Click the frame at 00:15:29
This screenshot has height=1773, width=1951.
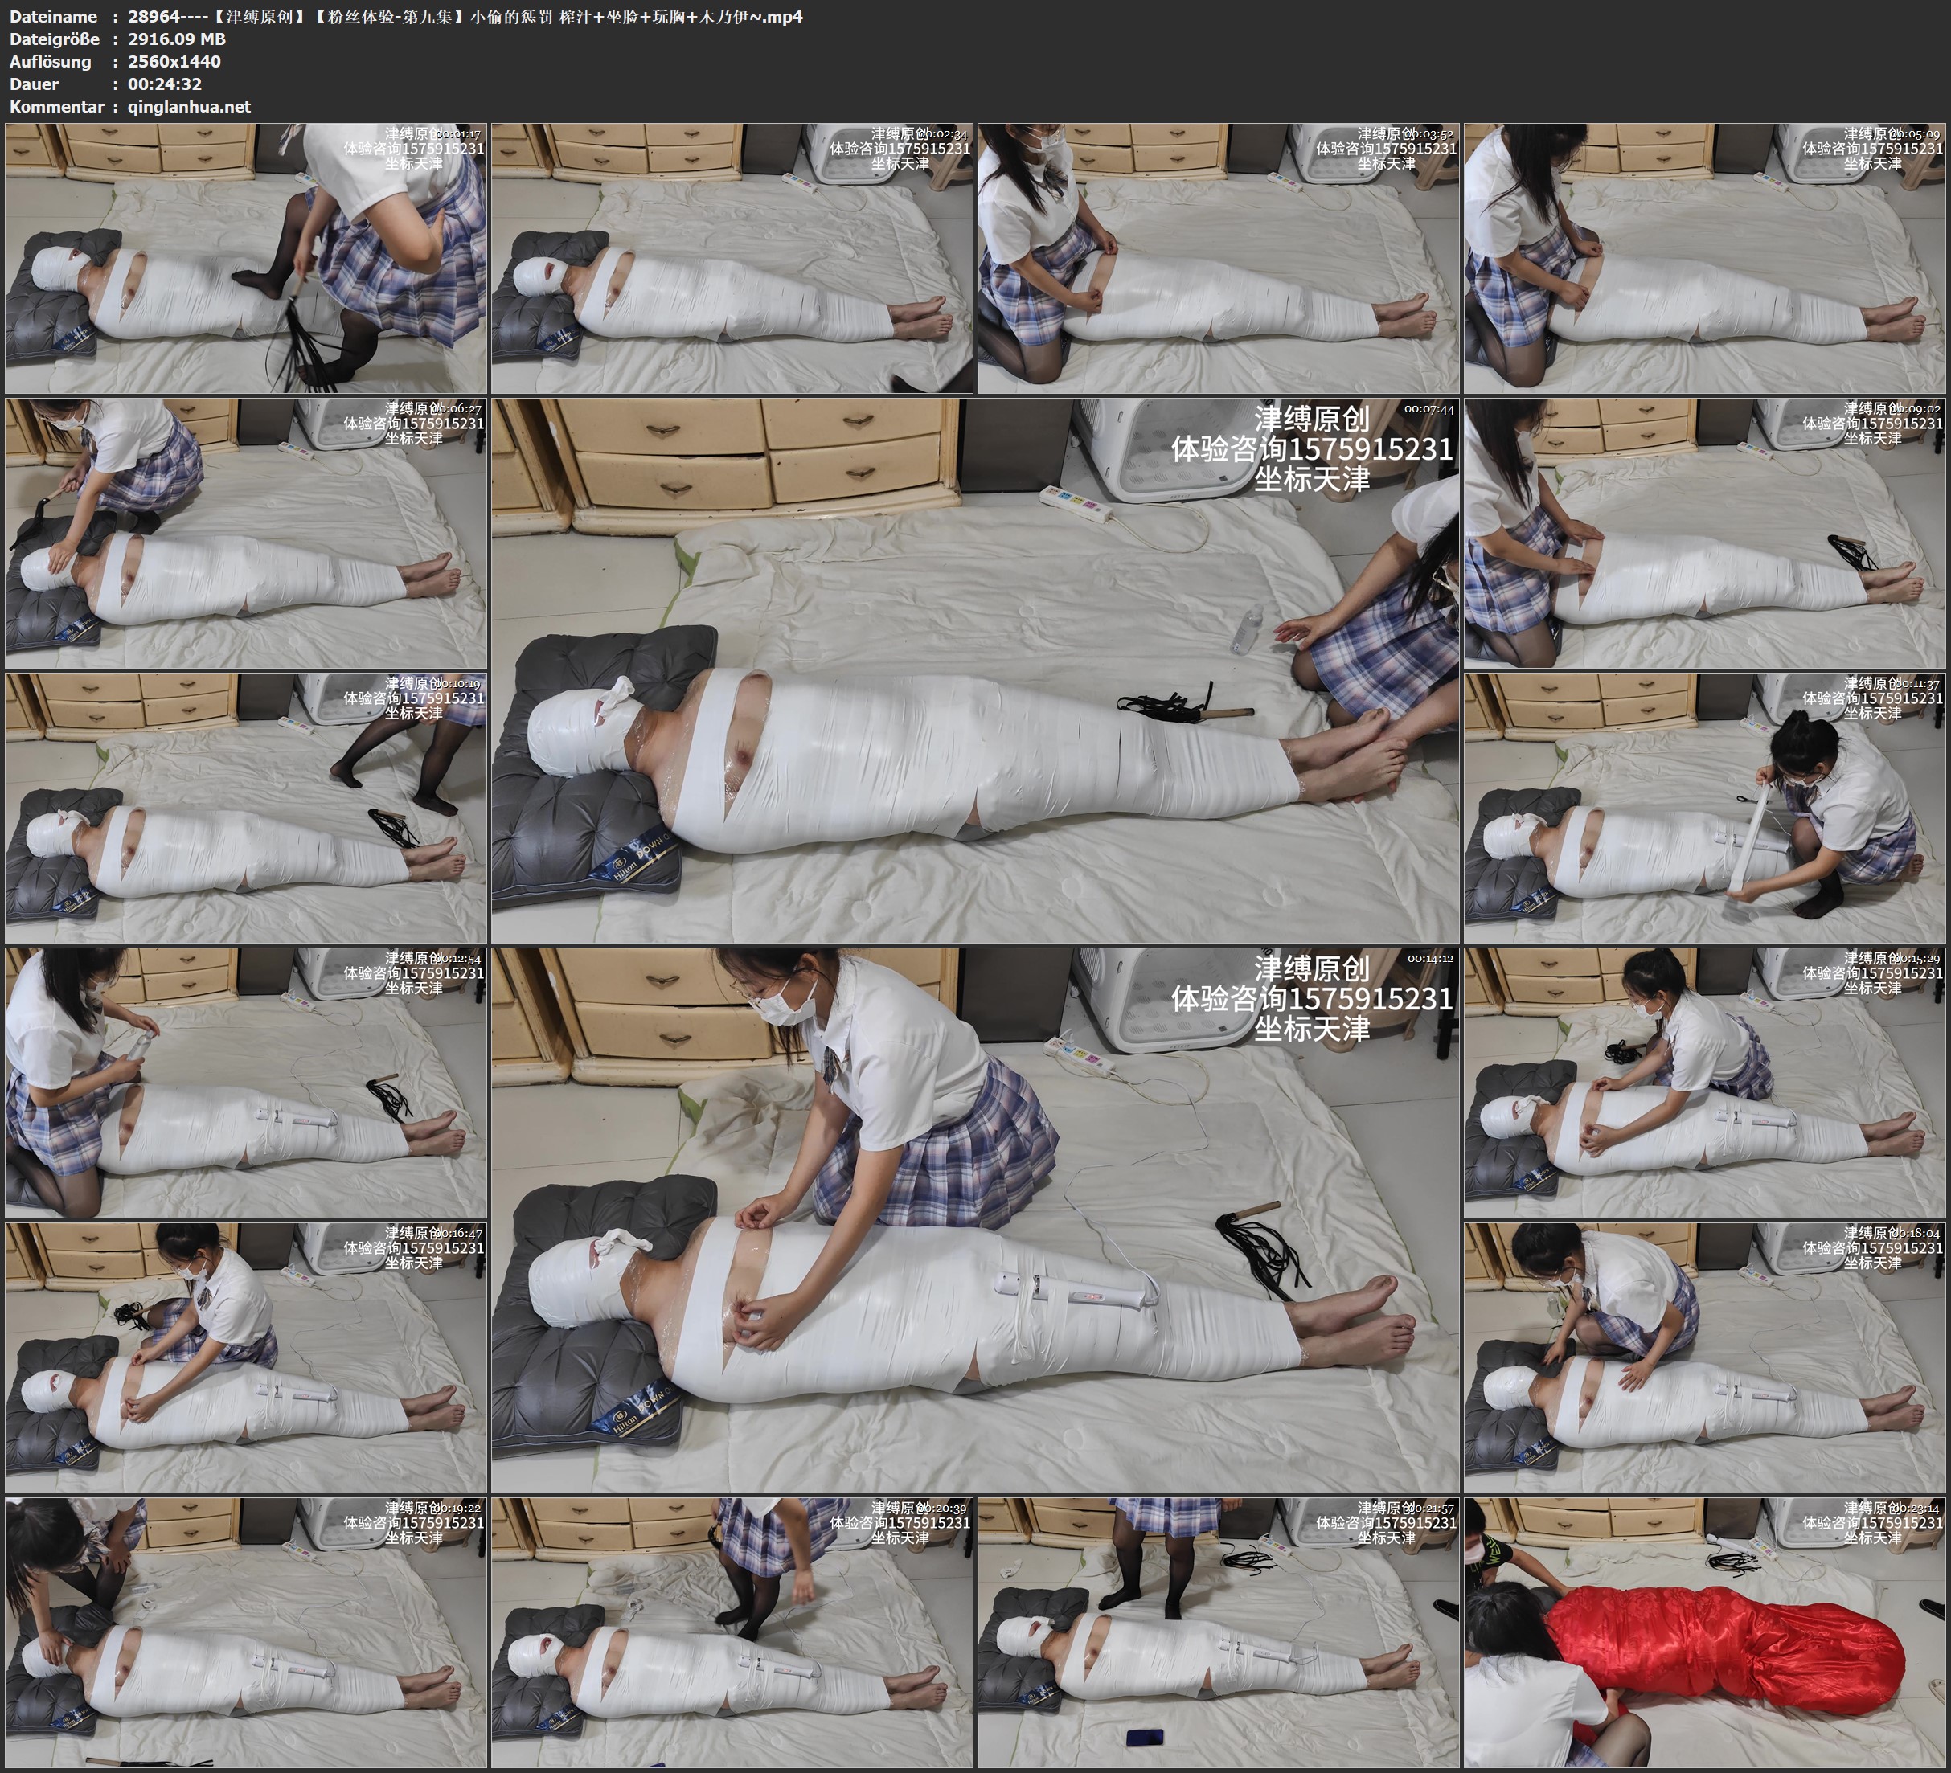[x=1704, y=1083]
